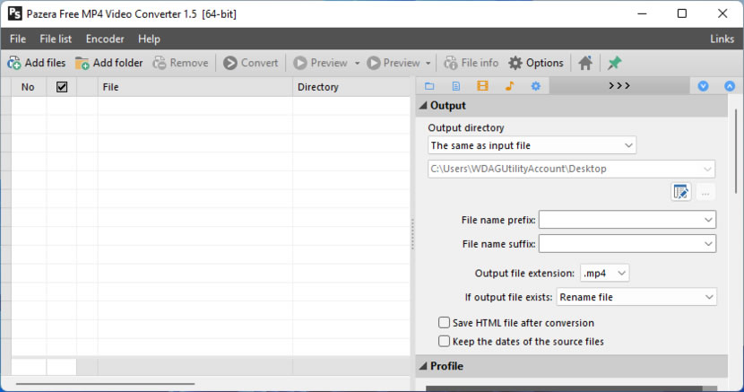Switch to the blue gear settings tab icon
This screenshot has width=744, height=392.
[536, 86]
